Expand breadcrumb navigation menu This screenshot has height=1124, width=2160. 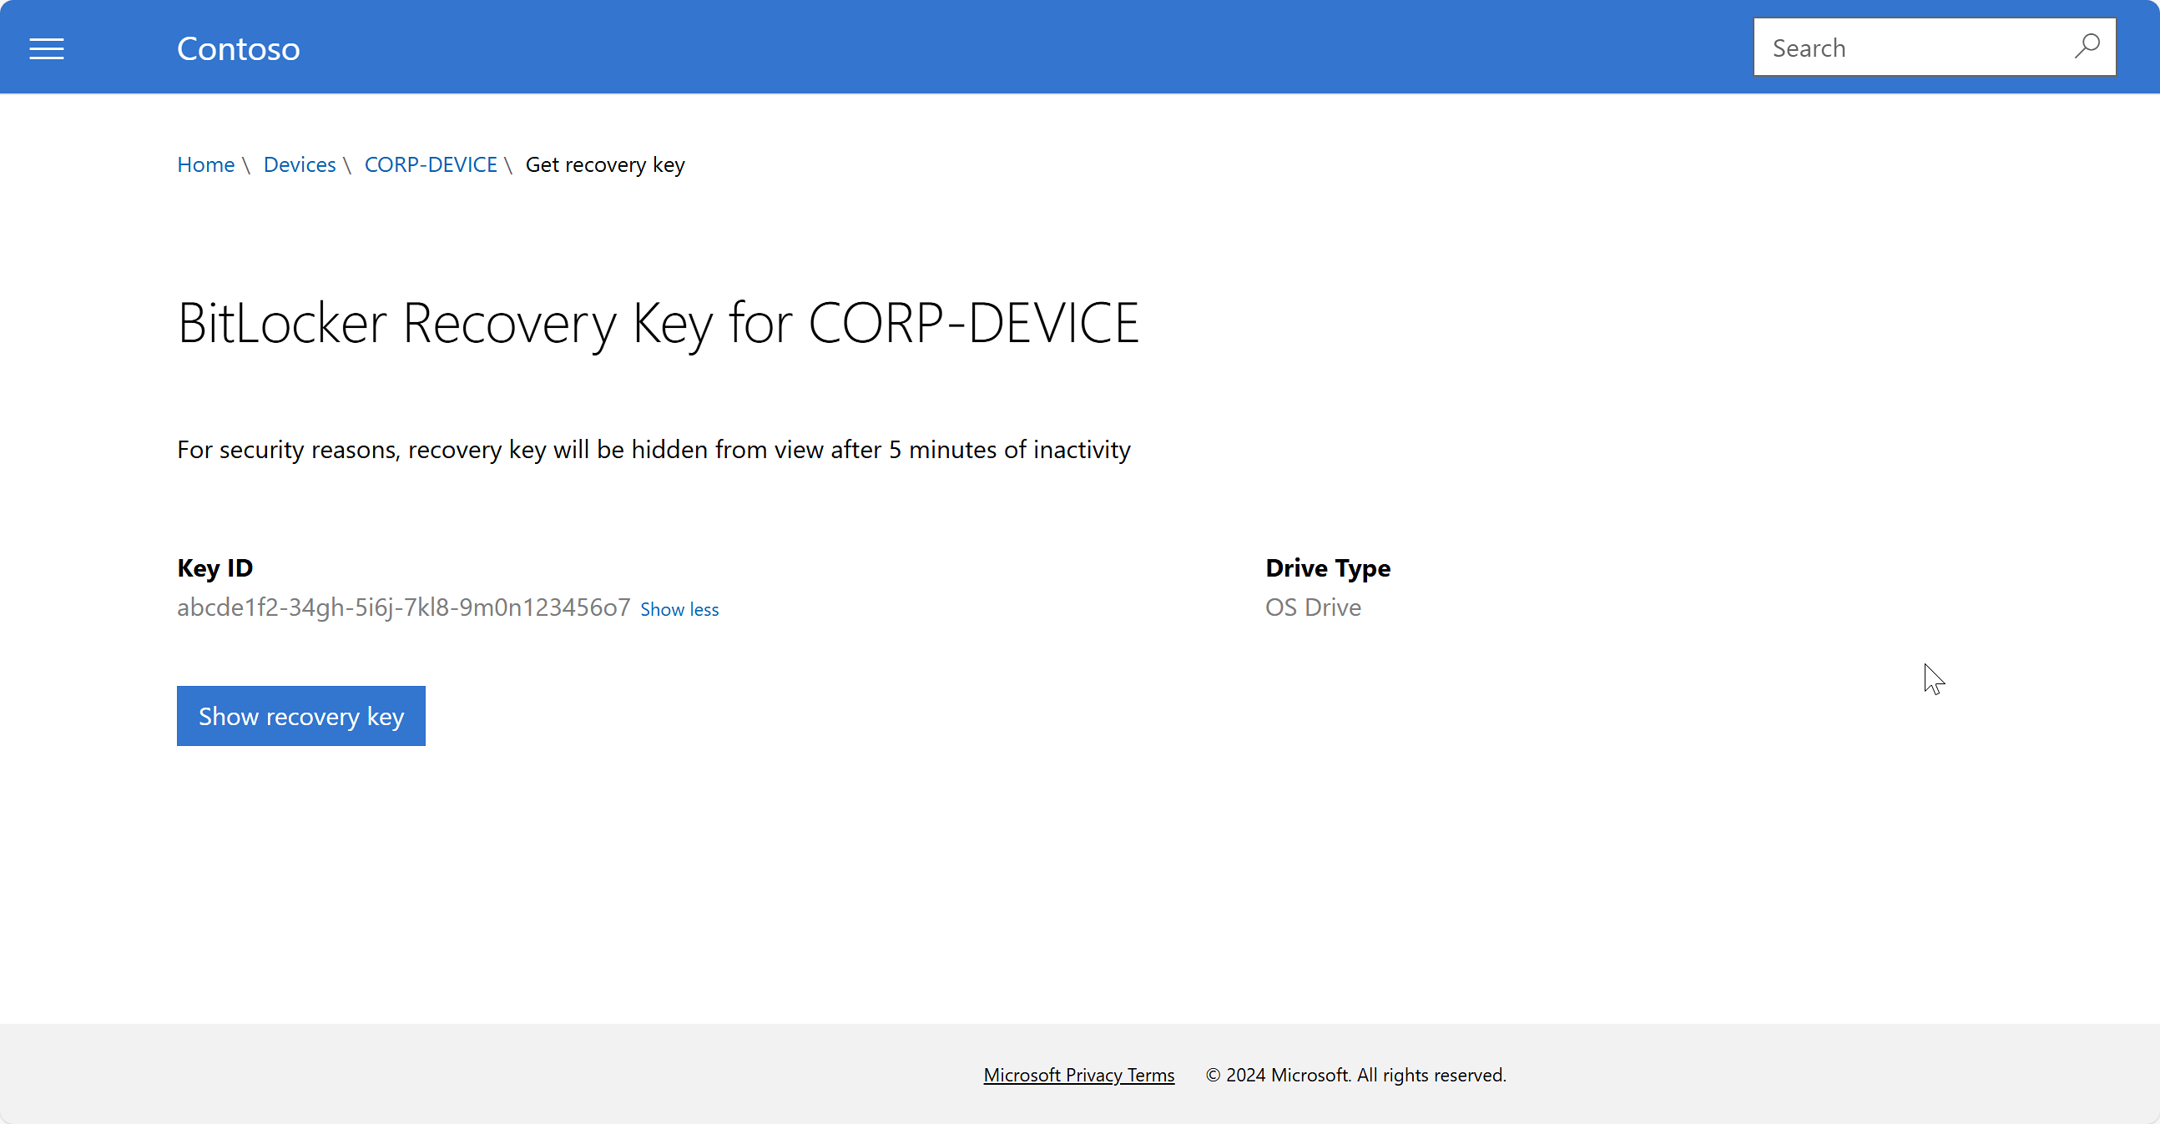(x=47, y=46)
